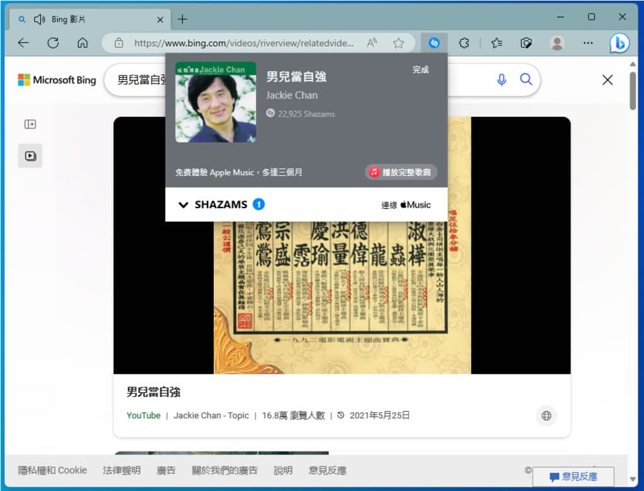Toggle the sidebar expand panel icon
Viewport: 644px width, 491px height.
30,124
